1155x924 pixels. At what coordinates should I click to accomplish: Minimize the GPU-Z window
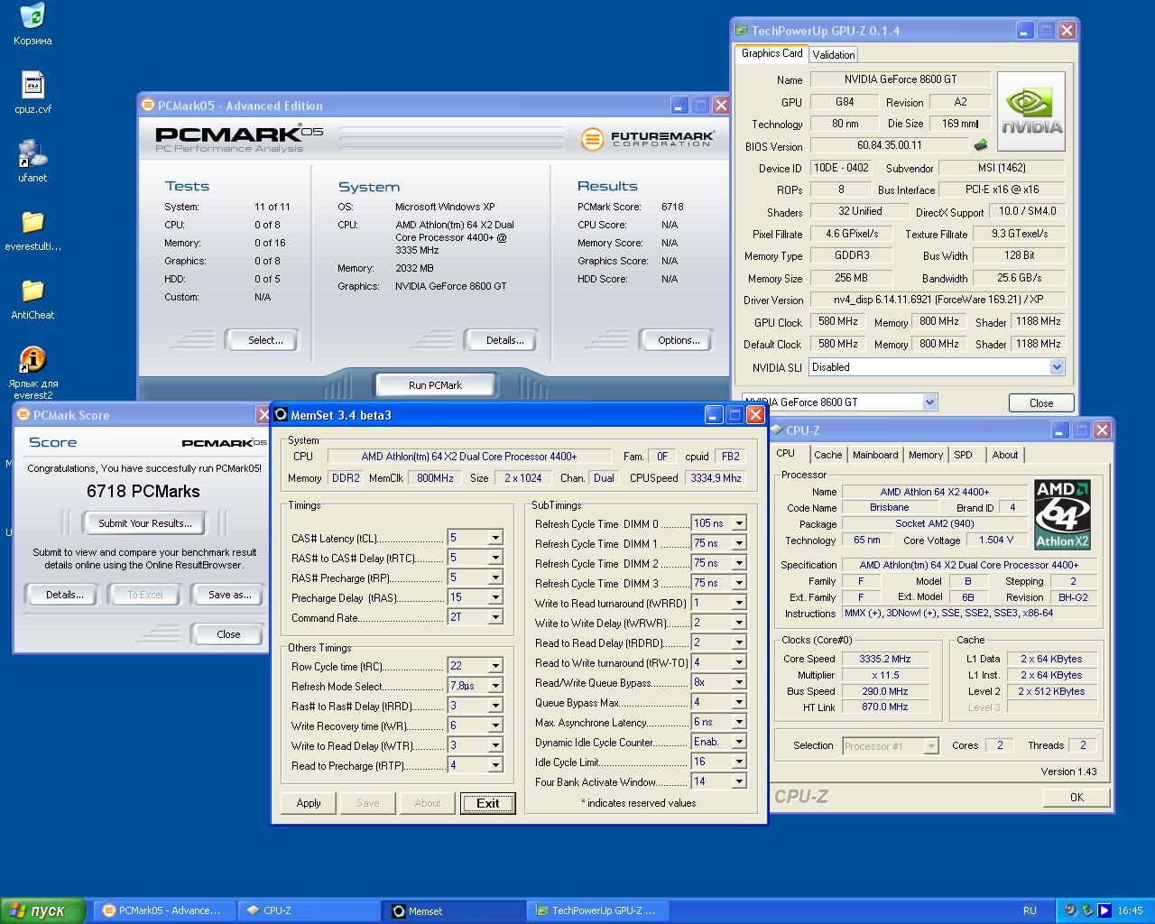[1026, 31]
